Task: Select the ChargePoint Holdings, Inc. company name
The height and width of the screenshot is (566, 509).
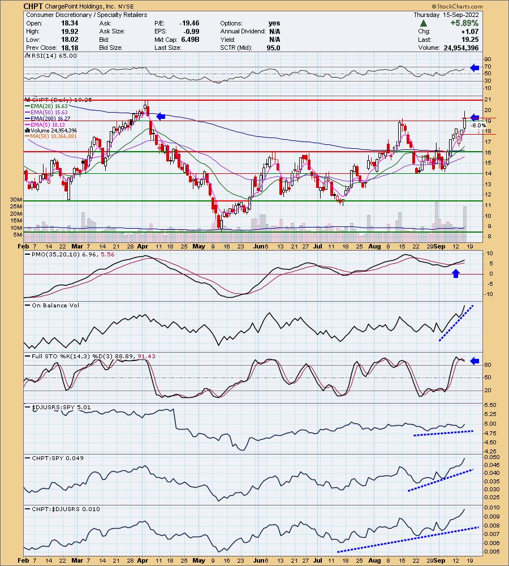Action: tap(80, 6)
